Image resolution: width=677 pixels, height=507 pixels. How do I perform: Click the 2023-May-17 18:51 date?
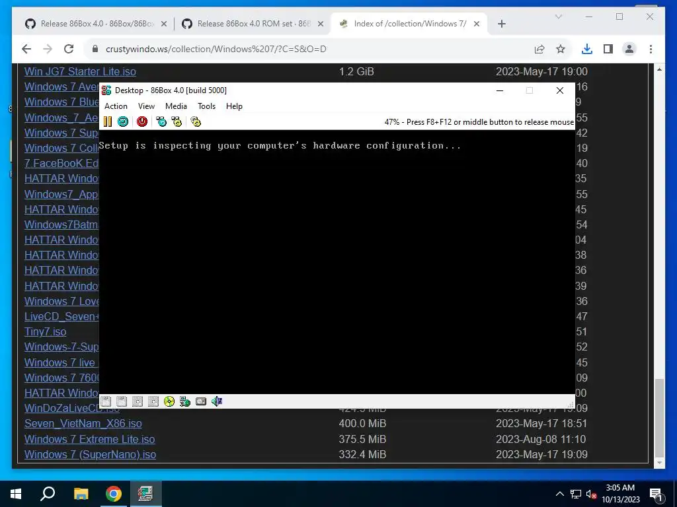point(541,423)
